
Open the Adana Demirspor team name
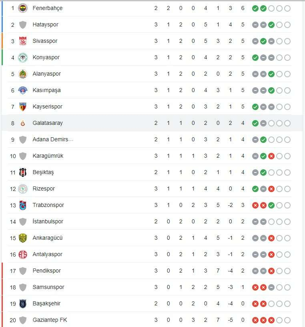tap(53, 140)
